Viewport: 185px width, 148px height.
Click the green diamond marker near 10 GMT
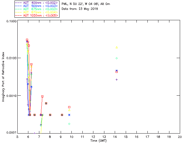tap(69, 124)
